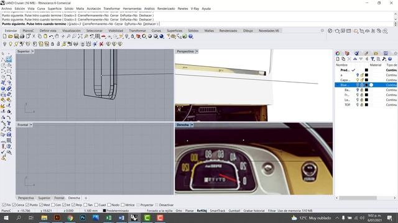398x223 pixels.
Task: Collapse the Blue layer tree arrow
Action: 338,85
